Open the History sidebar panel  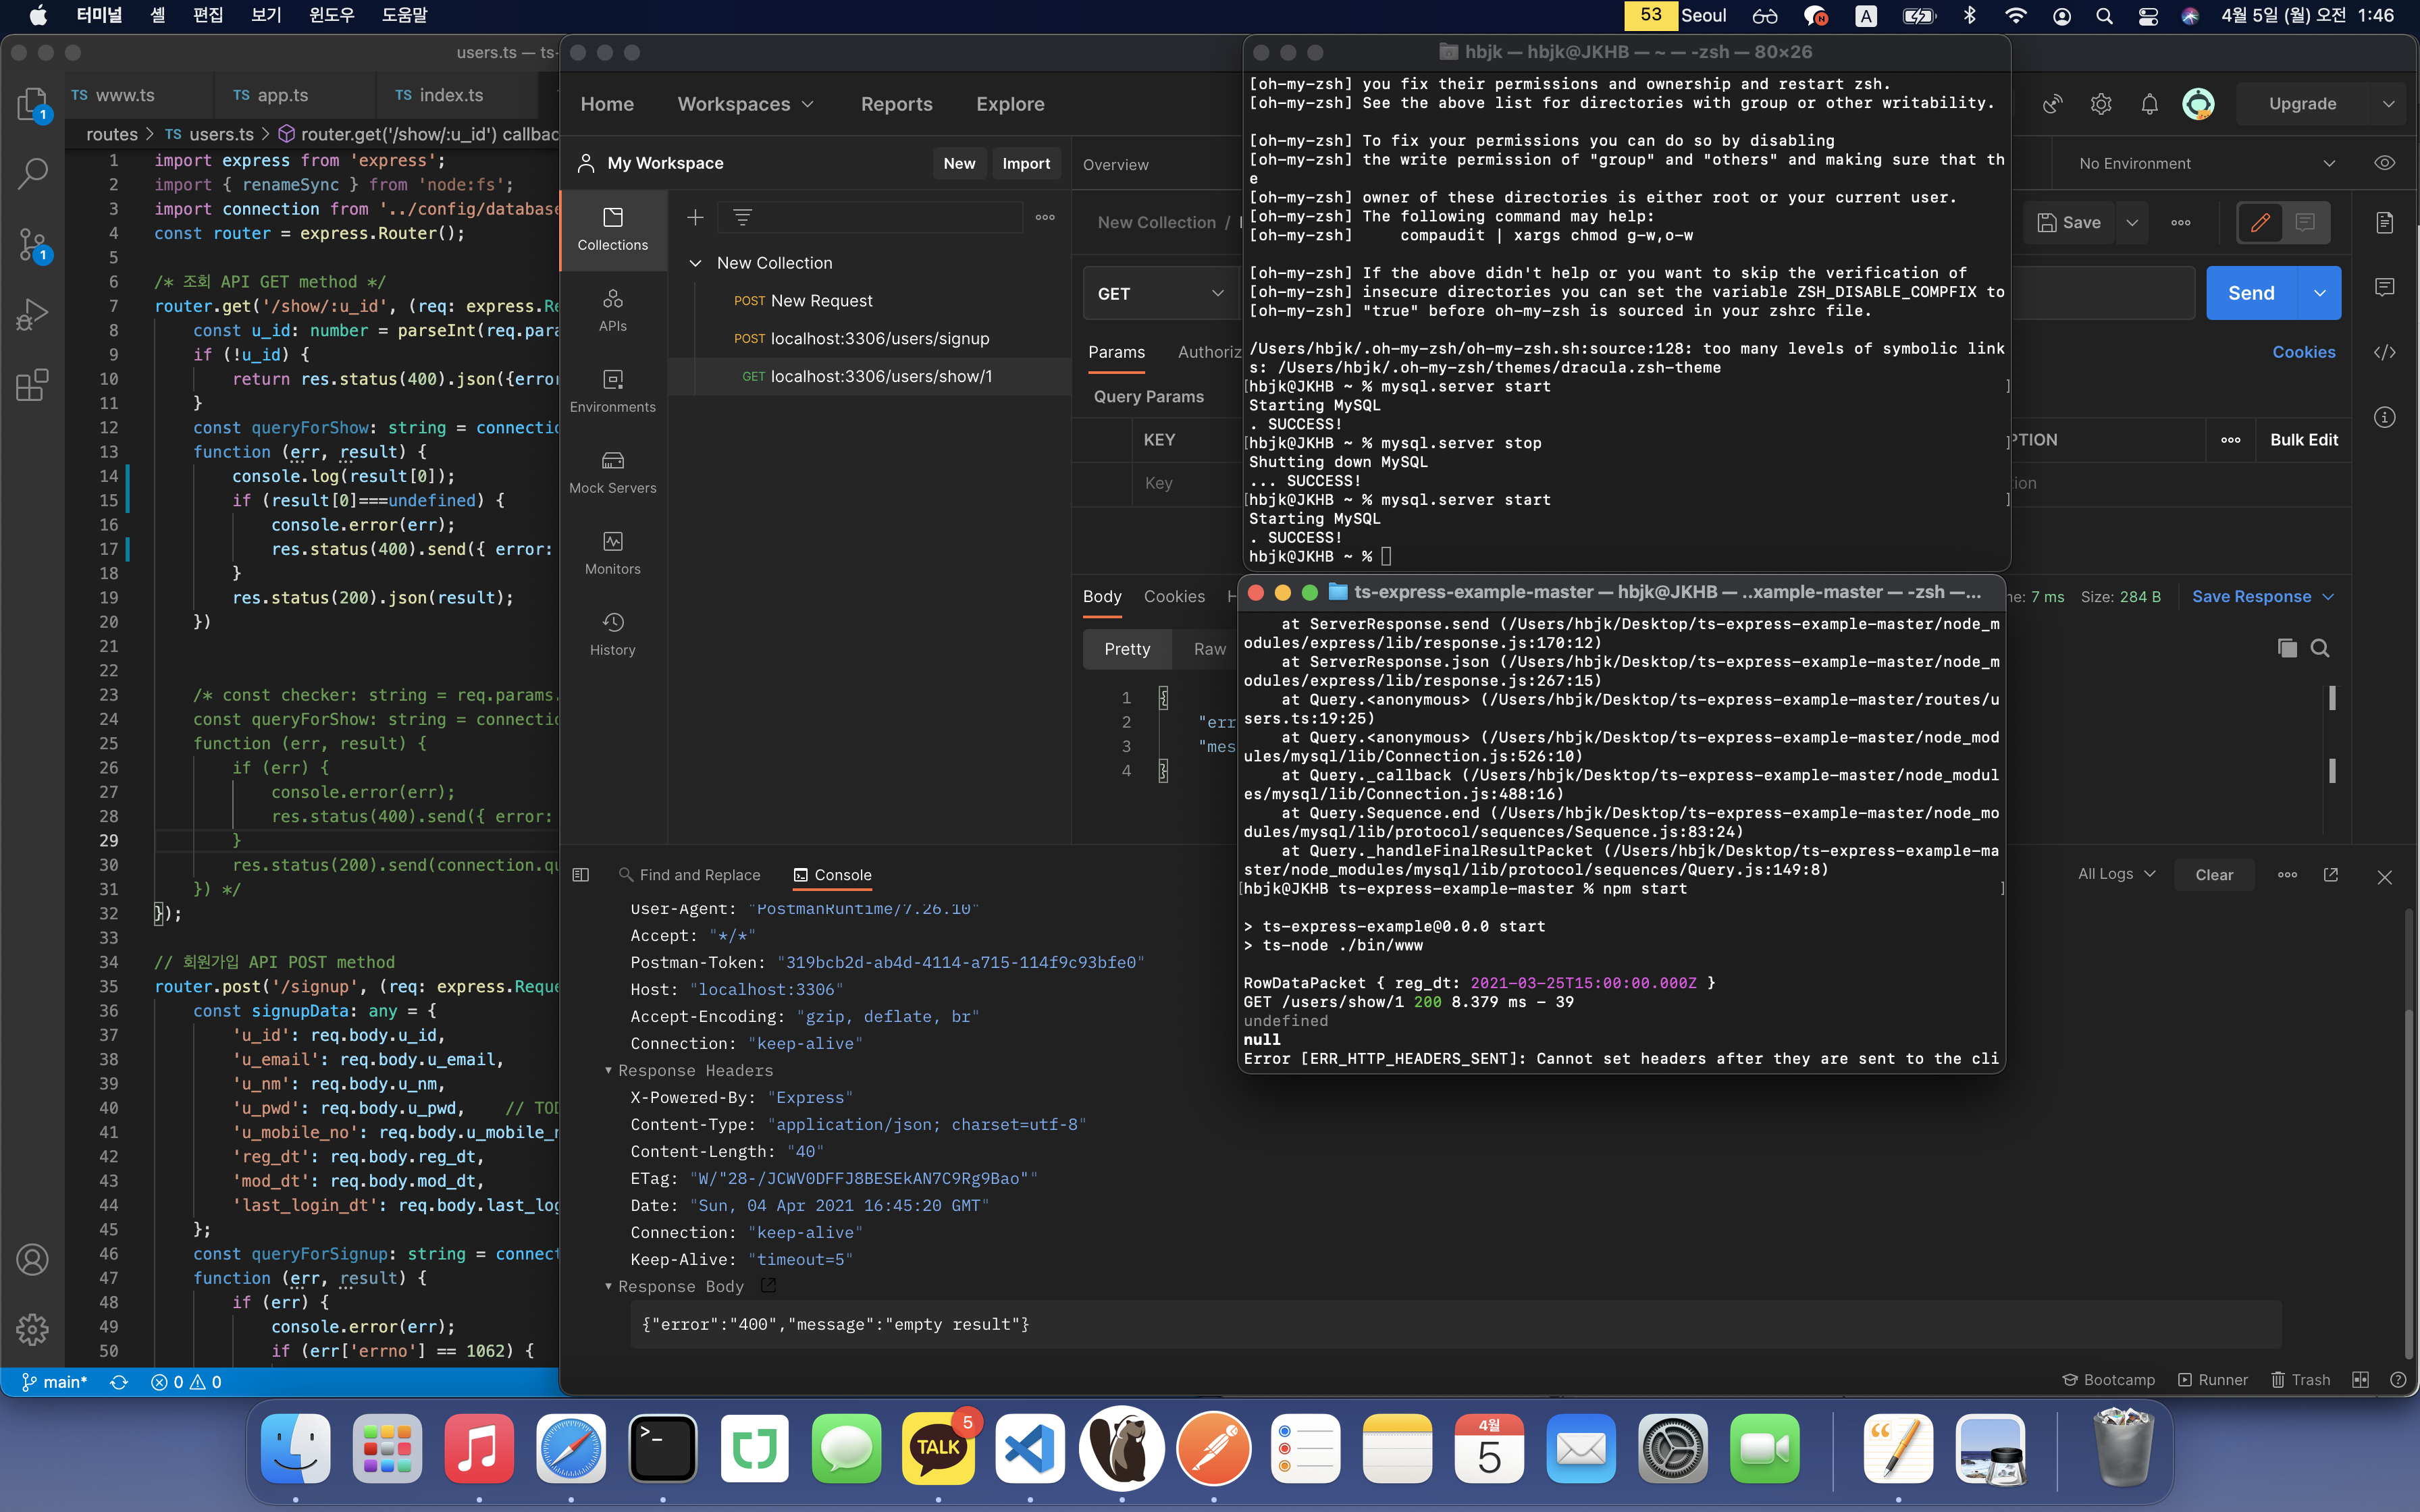[612, 633]
